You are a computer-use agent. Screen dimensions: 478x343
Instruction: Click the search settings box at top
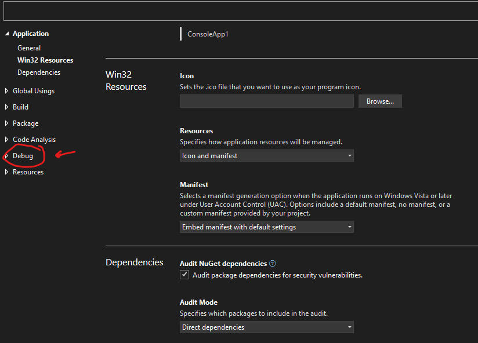239,10
